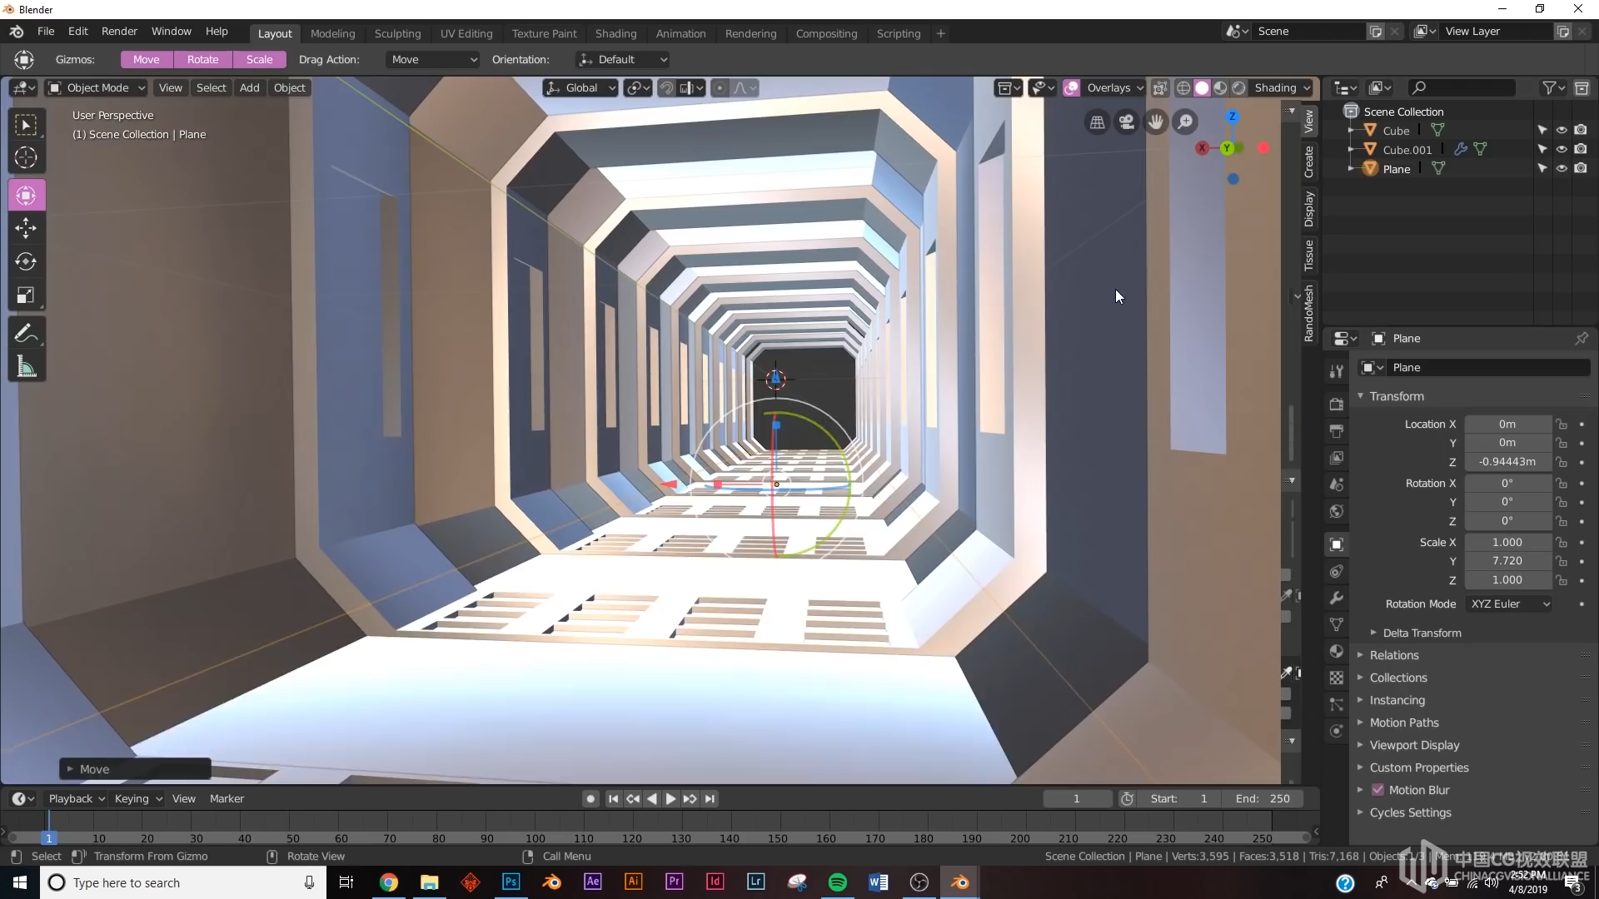Viewport: 1599px width, 899px height.
Task: Open the viewport Add menu
Action: [249, 87]
